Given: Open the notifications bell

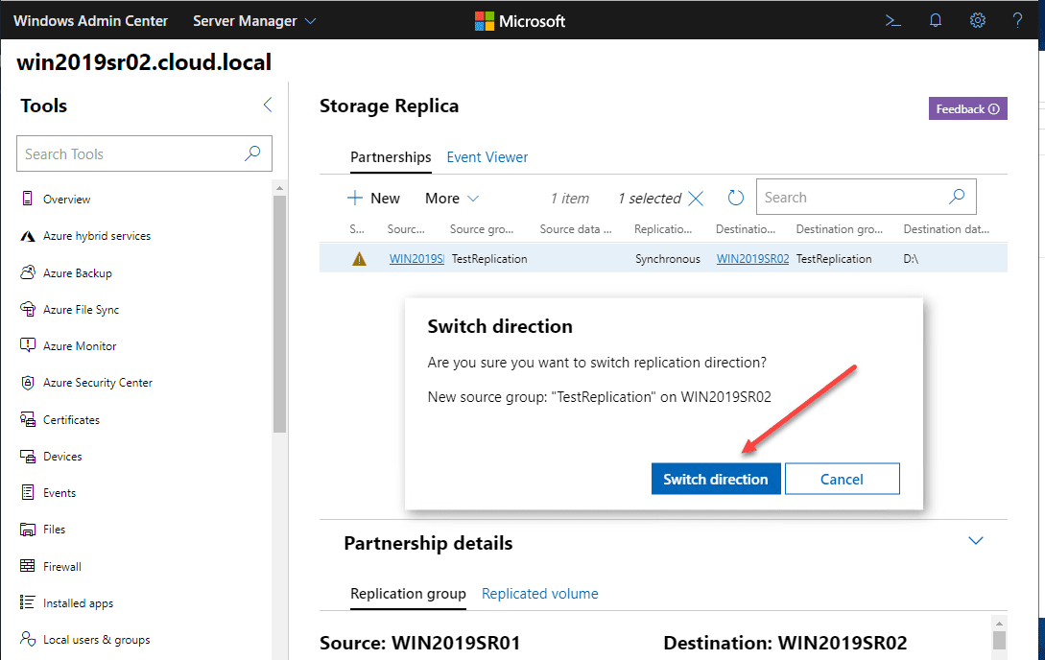Looking at the screenshot, I should pos(936,20).
